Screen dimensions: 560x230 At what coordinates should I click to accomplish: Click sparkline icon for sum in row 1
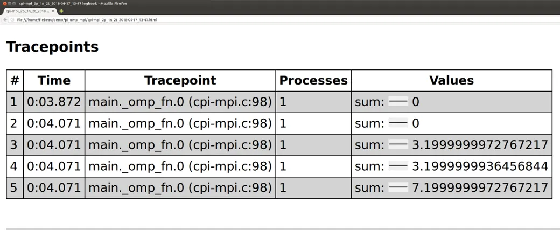pos(398,102)
